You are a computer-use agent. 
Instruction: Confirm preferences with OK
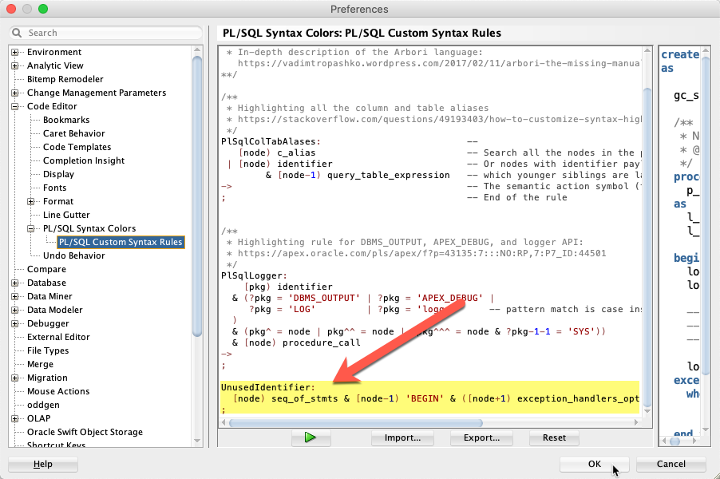point(594,464)
